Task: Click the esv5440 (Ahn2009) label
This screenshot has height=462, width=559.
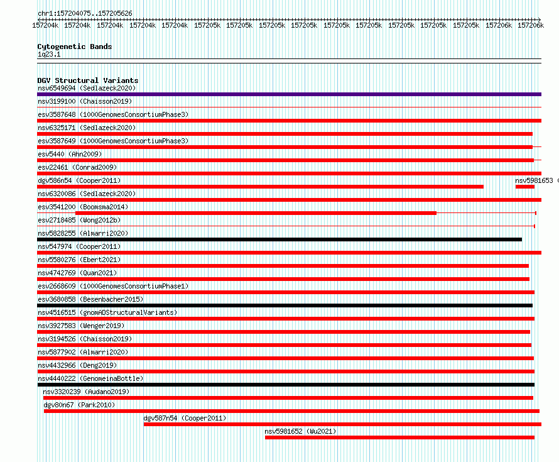Action: pos(70,154)
